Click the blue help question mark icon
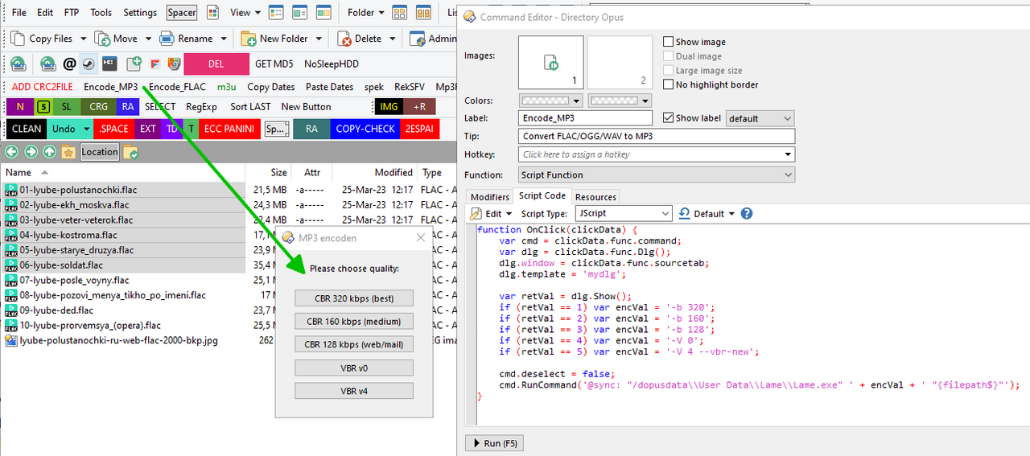 click(747, 213)
